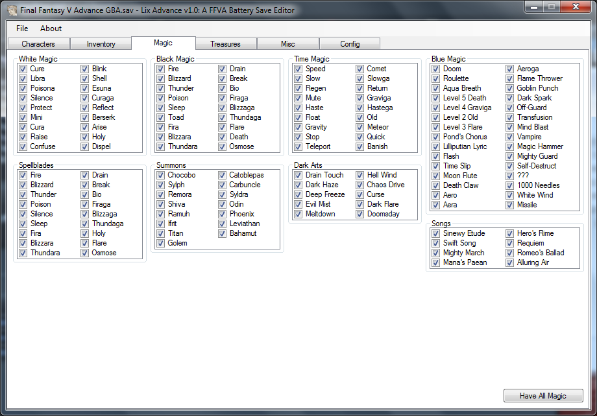Toggle the Banish checkbox
The image size is (597, 416).
(x=359, y=146)
